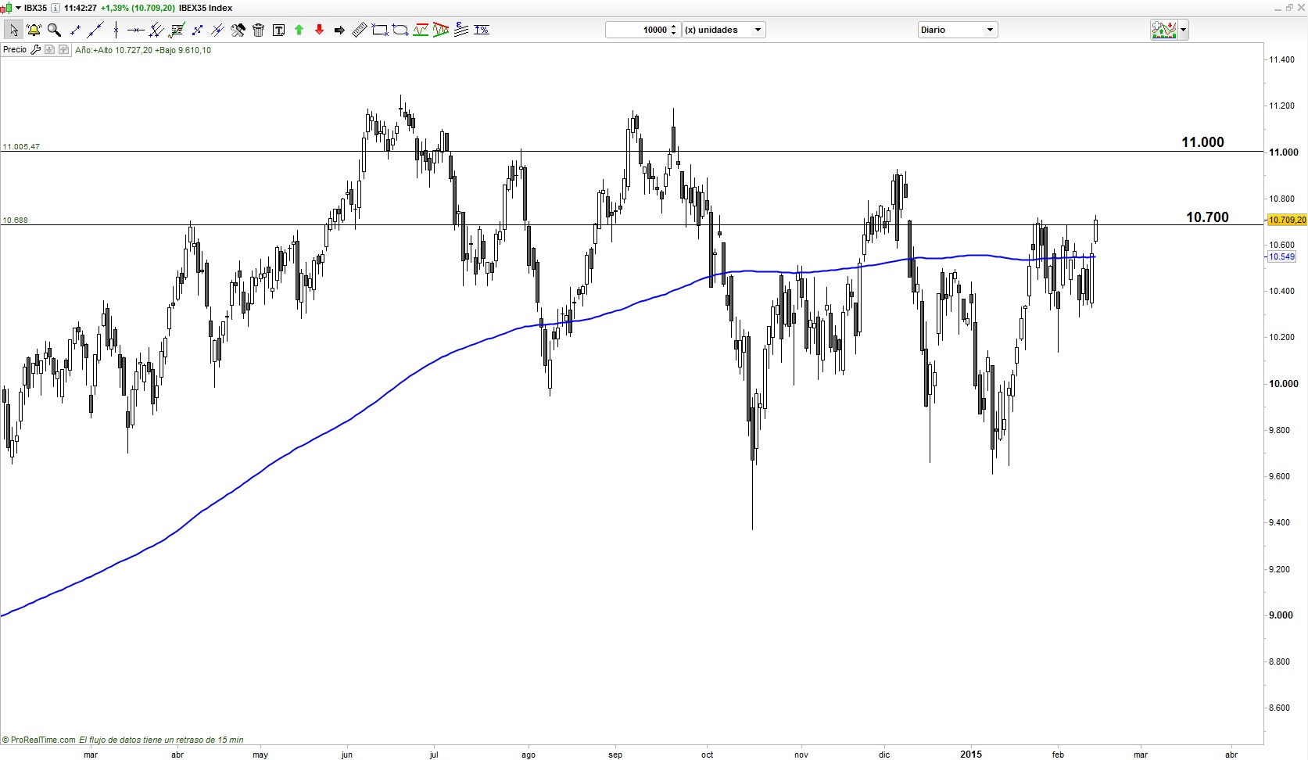1308x760 pixels.
Task: Click the Precio panel move-down icon
Action: tap(49, 49)
